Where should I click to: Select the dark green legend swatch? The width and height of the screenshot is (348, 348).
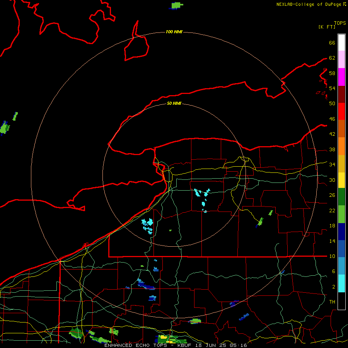341,197
